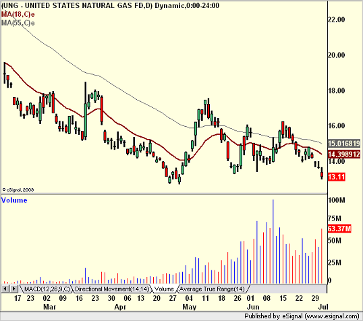The image size is (363, 321).
Task: Click the right scroll arrow beside study tabs
Action: coord(13,289)
